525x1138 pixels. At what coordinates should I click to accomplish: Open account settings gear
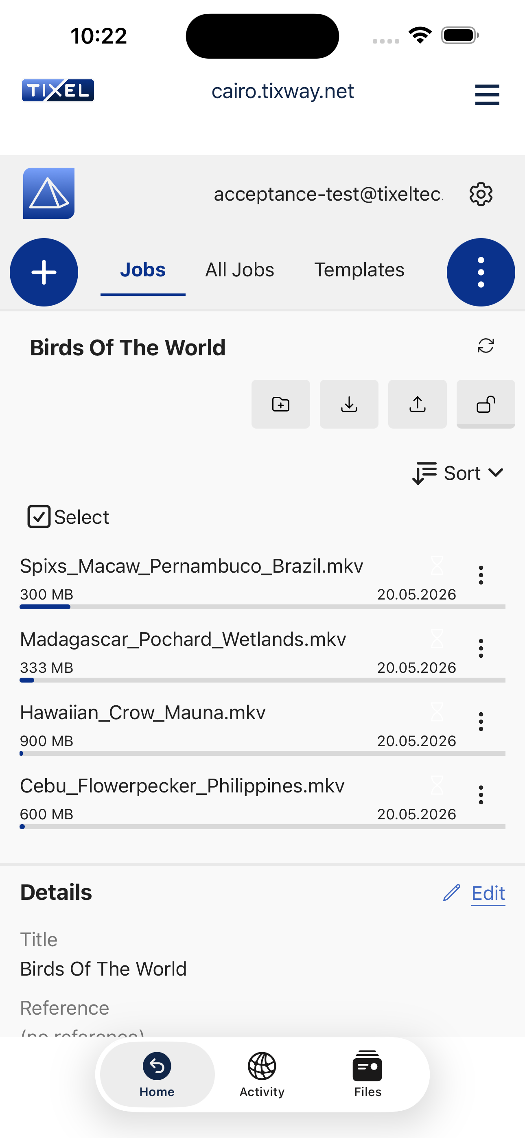pyautogui.click(x=481, y=194)
